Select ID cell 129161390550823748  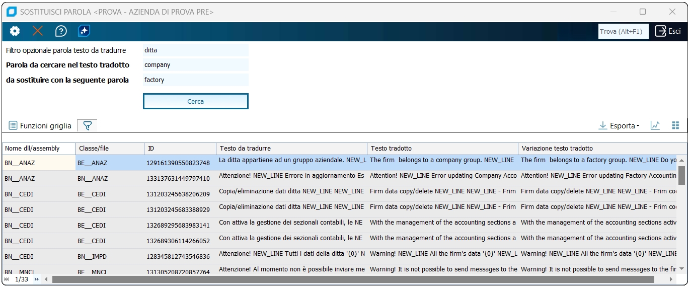(x=180, y=163)
